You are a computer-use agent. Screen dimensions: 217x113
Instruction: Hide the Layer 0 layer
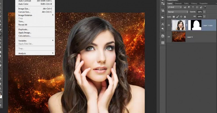[x=169, y=37]
